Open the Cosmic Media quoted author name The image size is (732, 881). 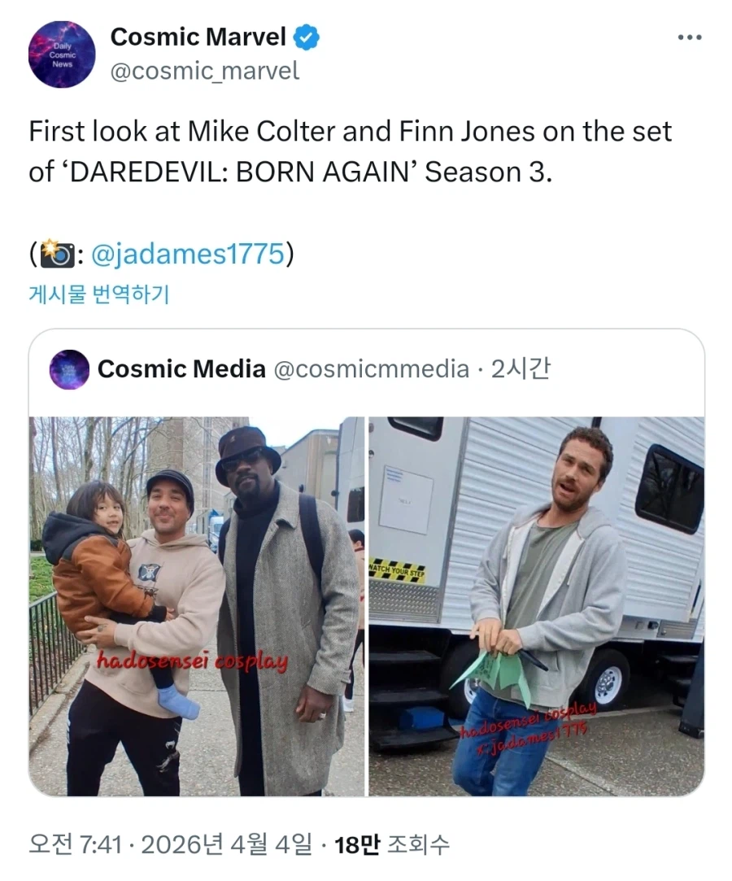(181, 369)
